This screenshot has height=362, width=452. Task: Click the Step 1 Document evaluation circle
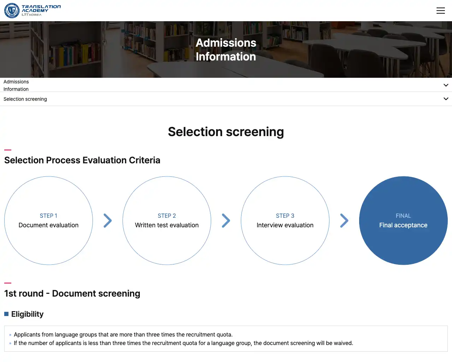point(48,221)
